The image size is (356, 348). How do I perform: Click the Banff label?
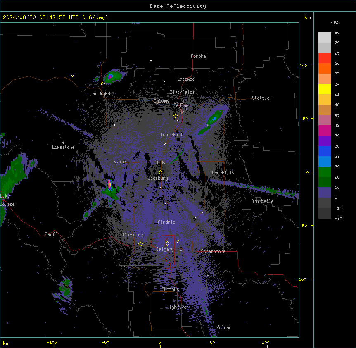pyautogui.click(x=51, y=234)
